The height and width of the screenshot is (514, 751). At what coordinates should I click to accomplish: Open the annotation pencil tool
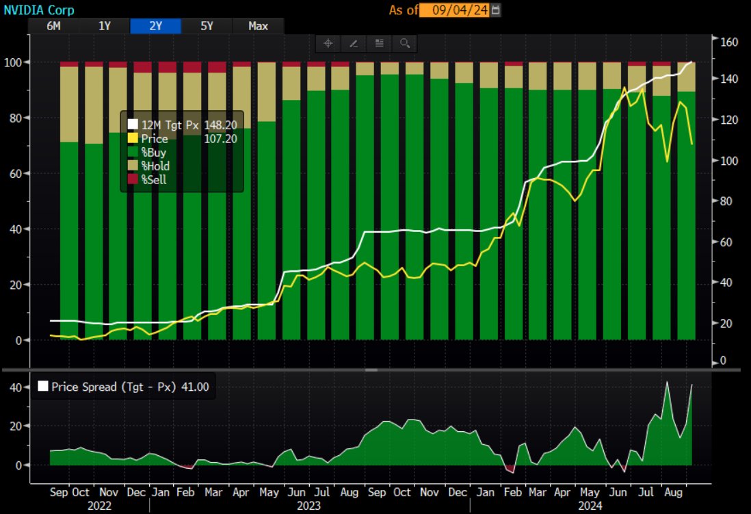[x=354, y=43]
